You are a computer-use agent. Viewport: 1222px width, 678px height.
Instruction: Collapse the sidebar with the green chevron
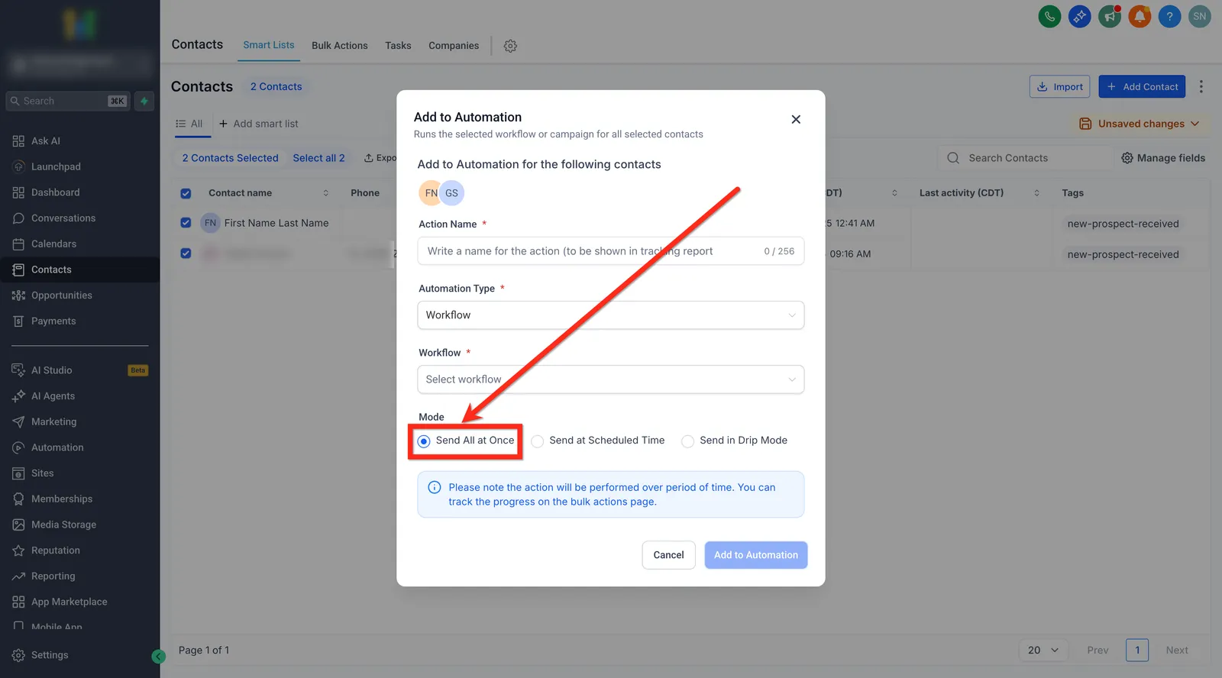(158, 657)
